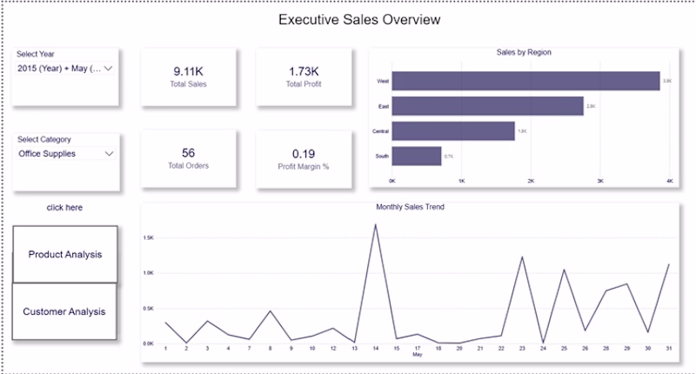Click the Total Profit 1.73K card
Image resolution: width=696 pixels, height=374 pixels.
pos(304,77)
